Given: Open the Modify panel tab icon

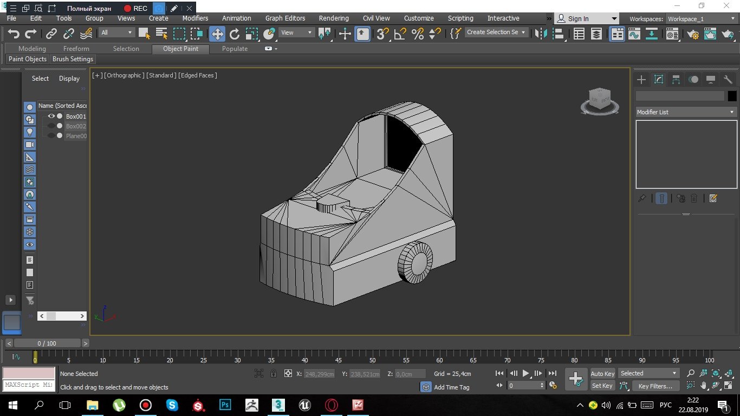Looking at the screenshot, I should click(659, 80).
